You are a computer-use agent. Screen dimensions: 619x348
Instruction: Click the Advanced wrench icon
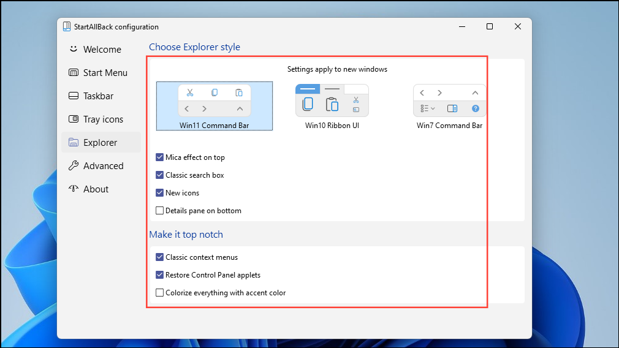click(74, 165)
